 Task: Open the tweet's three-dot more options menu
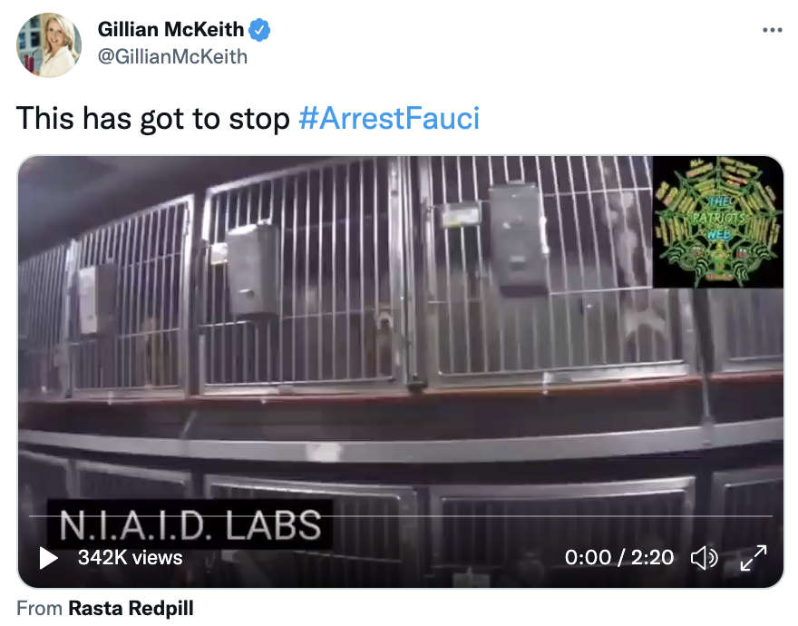(772, 30)
